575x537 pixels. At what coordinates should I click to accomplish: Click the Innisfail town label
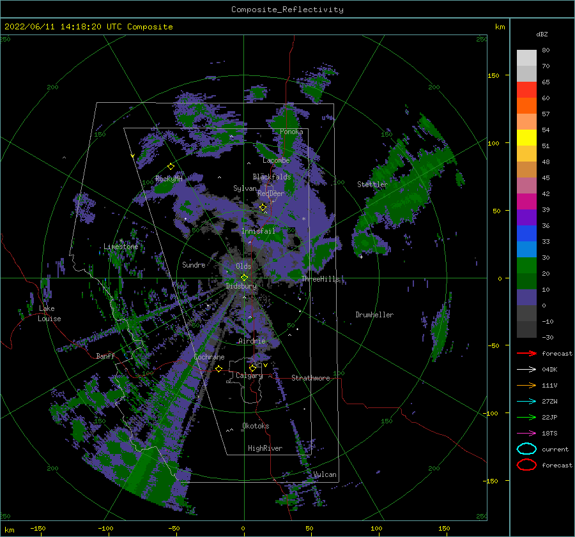point(258,231)
